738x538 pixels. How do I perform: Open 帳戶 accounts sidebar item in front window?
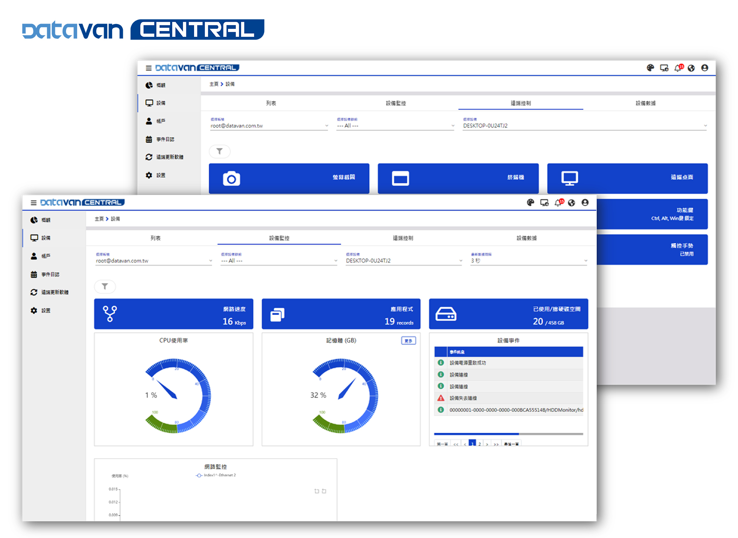pyautogui.click(x=54, y=256)
